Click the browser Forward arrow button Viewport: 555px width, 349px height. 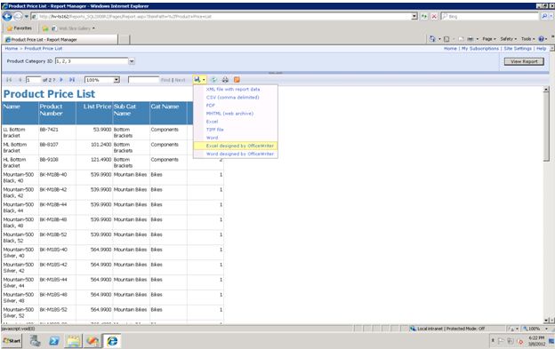point(18,17)
